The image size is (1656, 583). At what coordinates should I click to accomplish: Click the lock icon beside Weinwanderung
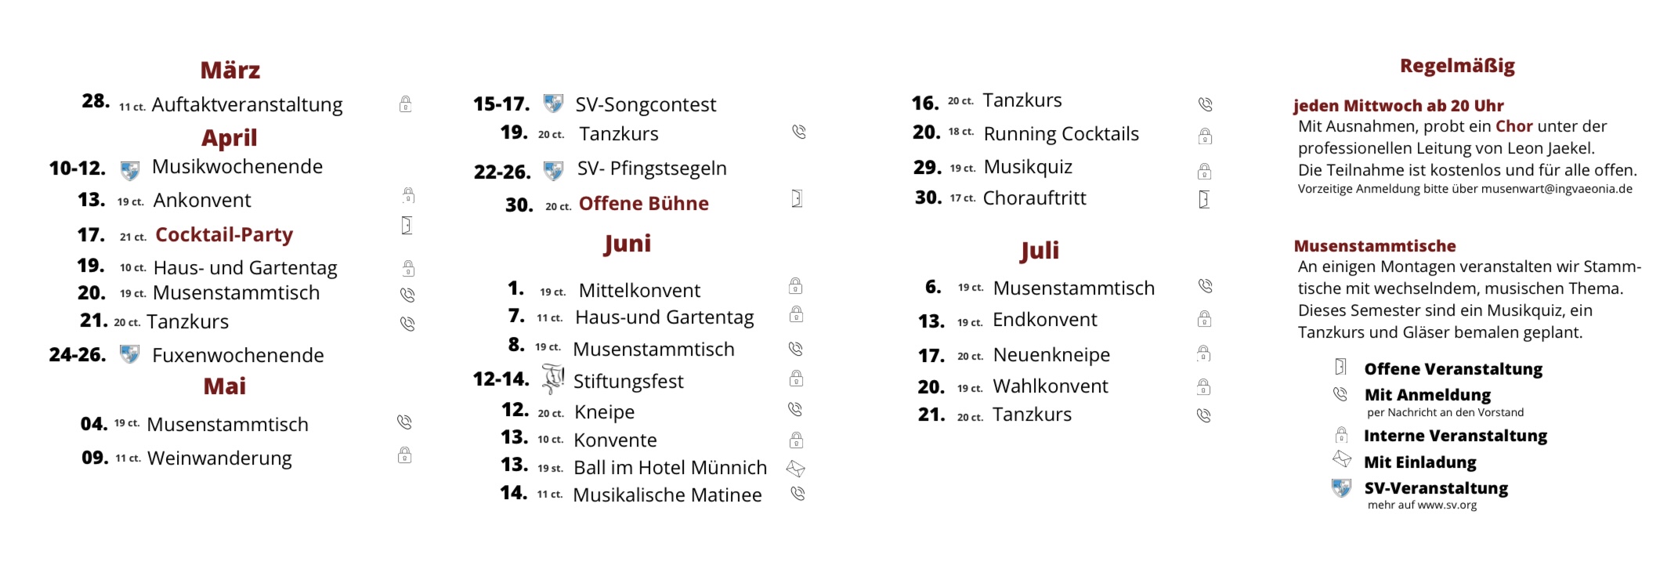[x=405, y=455]
